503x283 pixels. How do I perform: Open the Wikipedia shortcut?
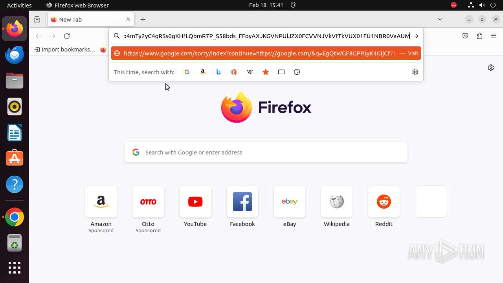337,202
